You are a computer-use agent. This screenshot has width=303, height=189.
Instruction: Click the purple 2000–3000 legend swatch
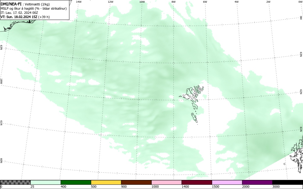[257, 182]
